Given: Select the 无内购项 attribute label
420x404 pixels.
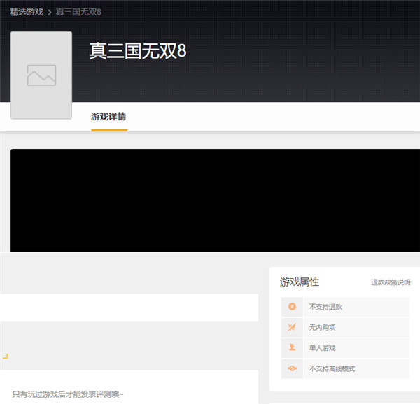Looking at the screenshot, I should pyautogui.click(x=323, y=327).
